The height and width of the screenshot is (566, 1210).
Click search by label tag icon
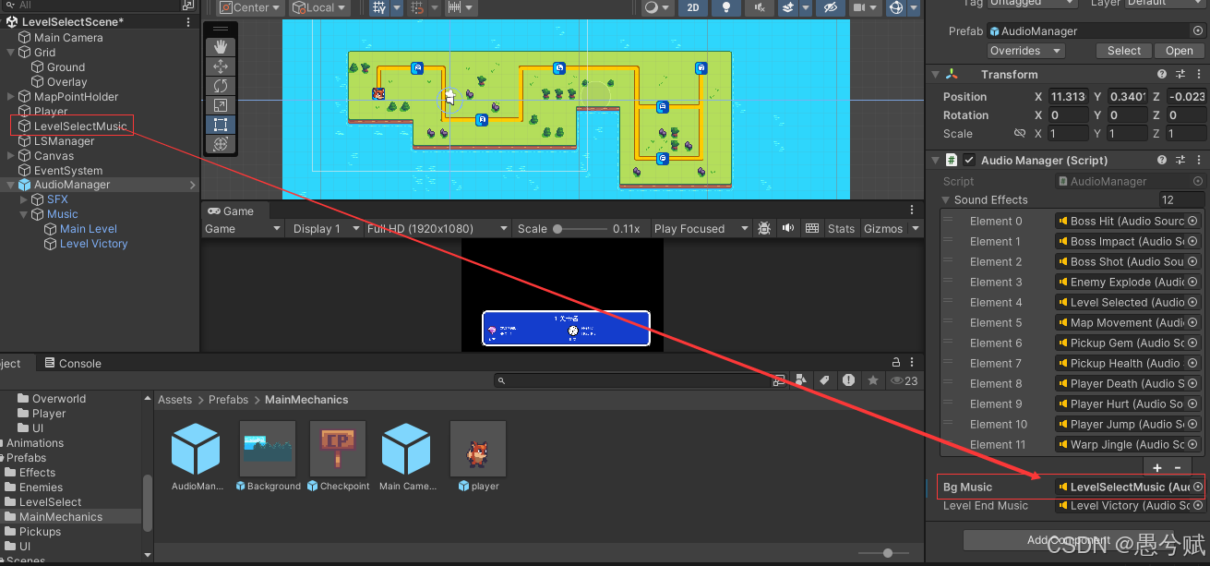(x=824, y=380)
